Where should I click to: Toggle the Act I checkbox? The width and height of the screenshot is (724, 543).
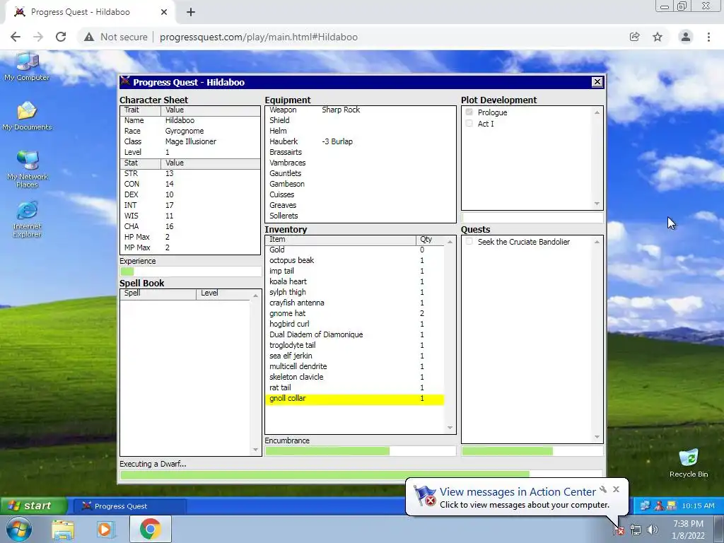click(x=469, y=123)
